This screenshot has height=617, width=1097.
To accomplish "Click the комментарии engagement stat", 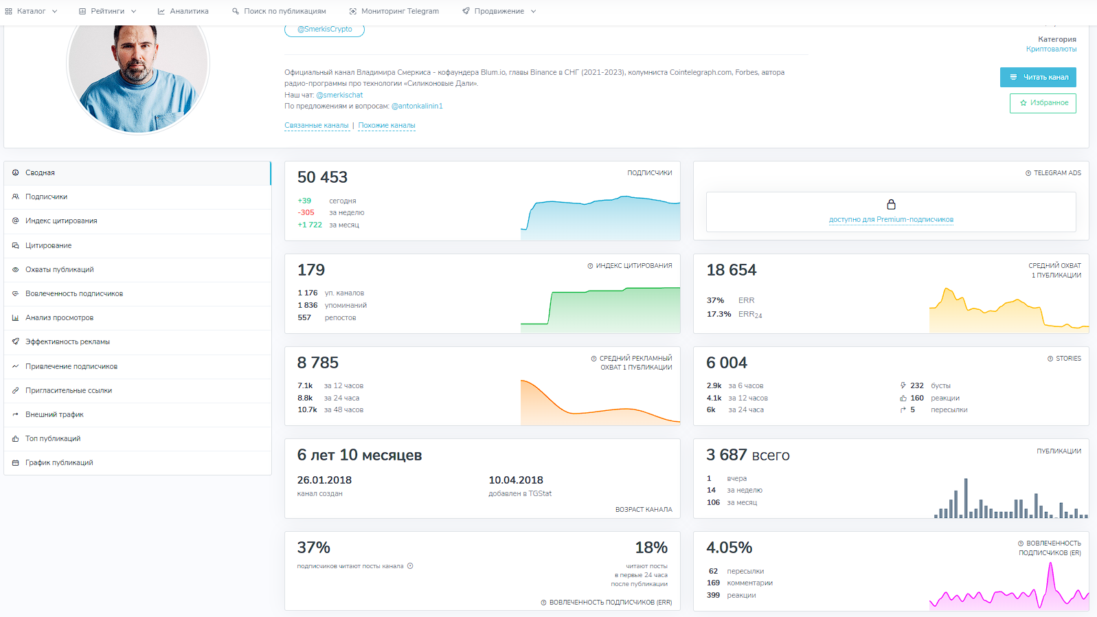I will click(x=740, y=583).
